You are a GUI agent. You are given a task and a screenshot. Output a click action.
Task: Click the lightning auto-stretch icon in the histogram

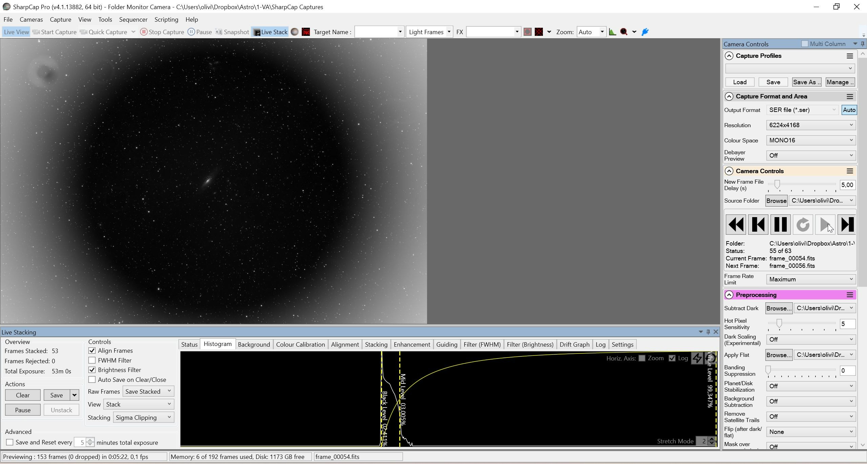(697, 358)
